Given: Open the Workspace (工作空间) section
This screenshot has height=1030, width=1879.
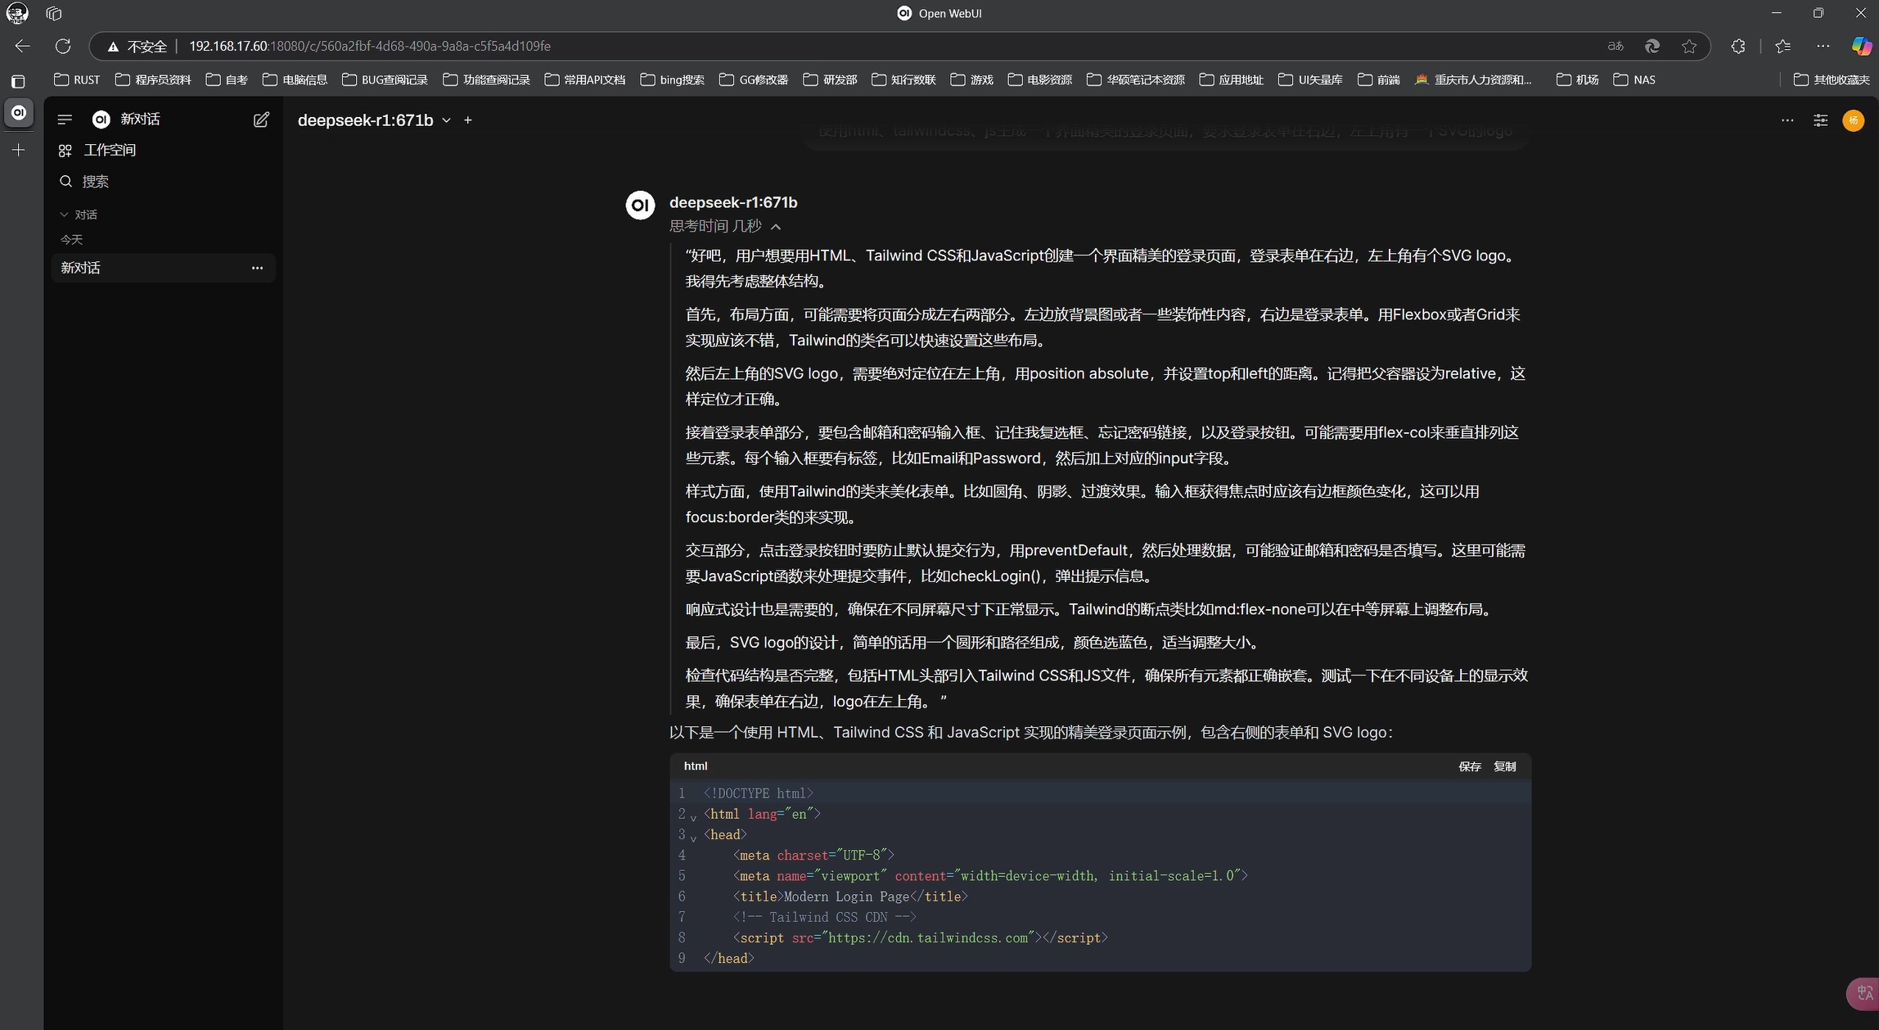Looking at the screenshot, I should click(97, 151).
